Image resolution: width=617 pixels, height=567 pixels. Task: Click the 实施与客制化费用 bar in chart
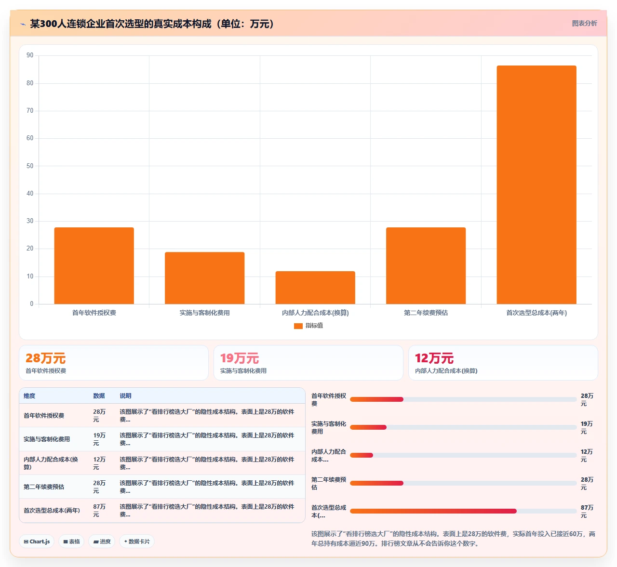click(x=205, y=278)
